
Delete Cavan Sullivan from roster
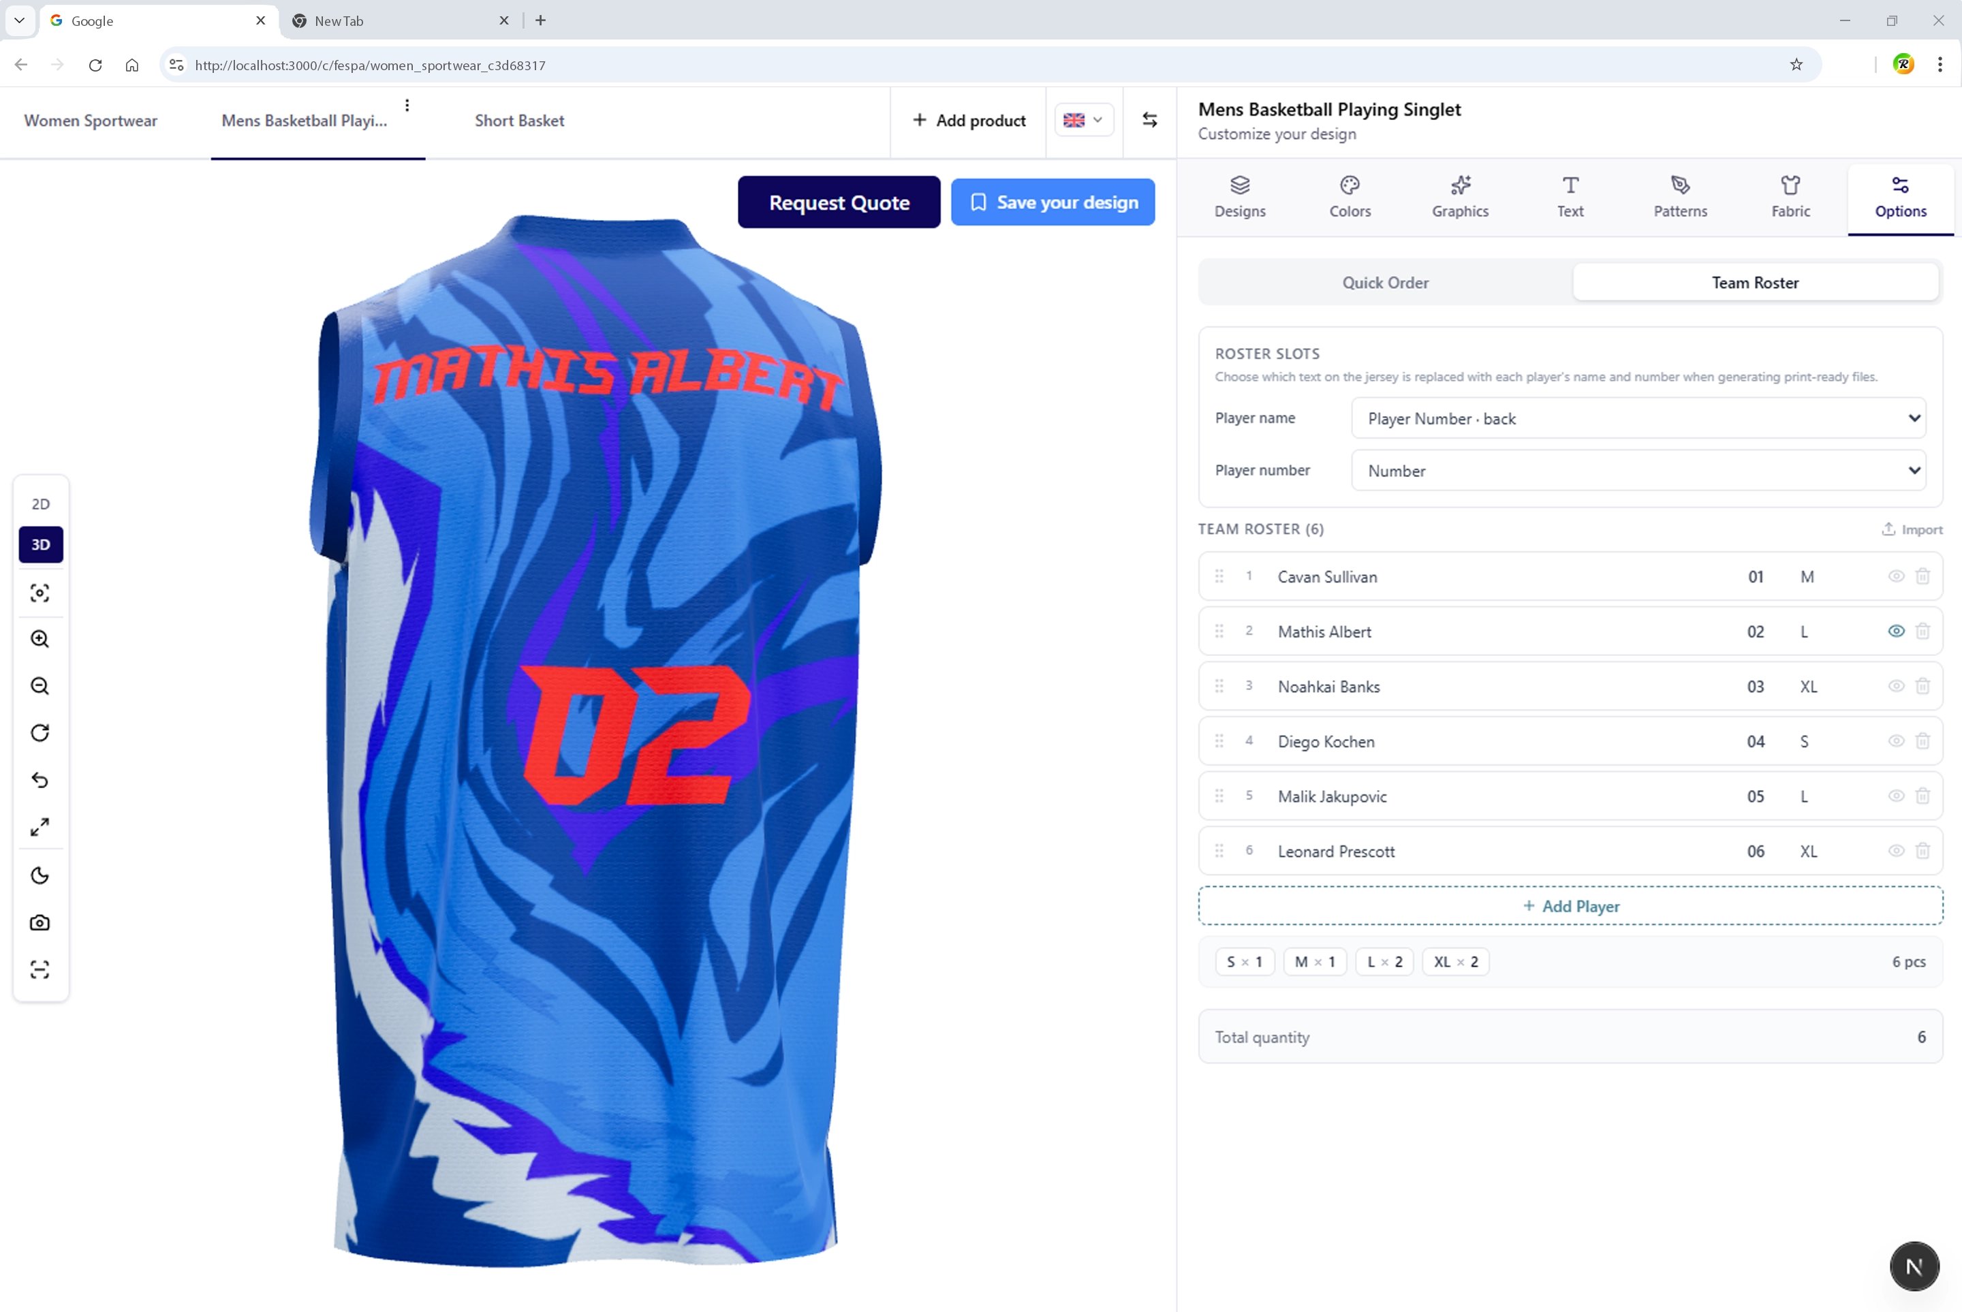tap(1922, 576)
